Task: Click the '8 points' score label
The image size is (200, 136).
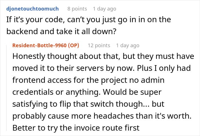Action: tap(77, 9)
